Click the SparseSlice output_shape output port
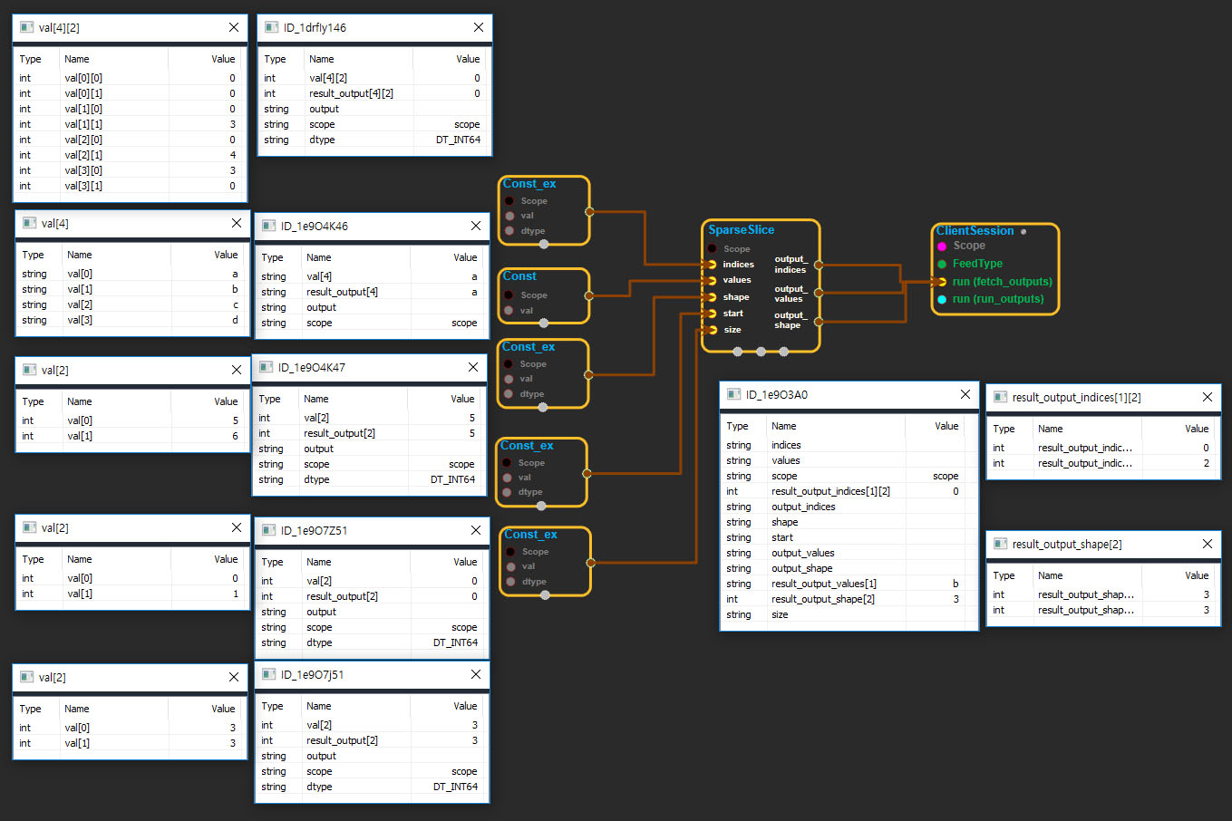Screen dimensions: 1232x821 pyautogui.click(x=818, y=321)
